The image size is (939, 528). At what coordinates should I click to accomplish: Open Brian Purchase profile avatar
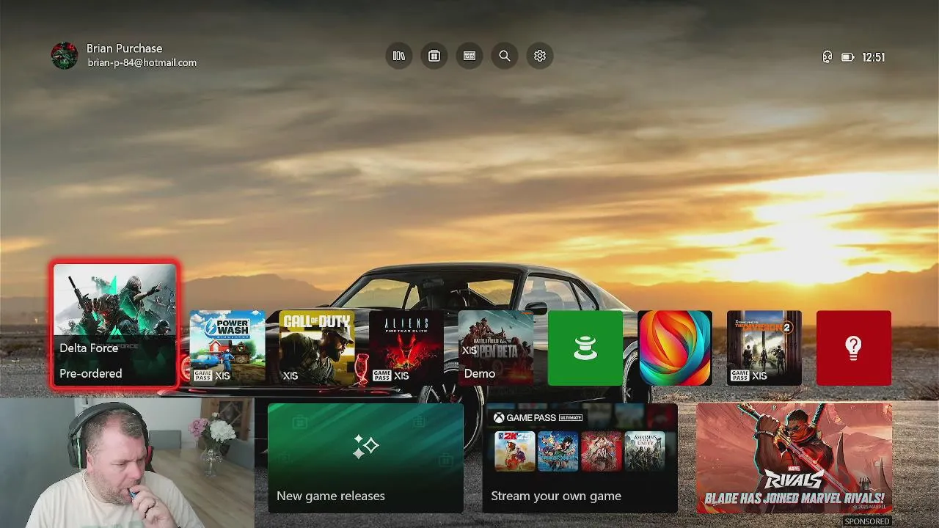[x=65, y=56]
